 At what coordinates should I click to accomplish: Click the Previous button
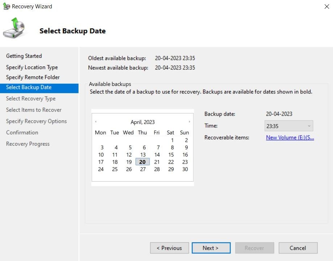tap(169, 248)
